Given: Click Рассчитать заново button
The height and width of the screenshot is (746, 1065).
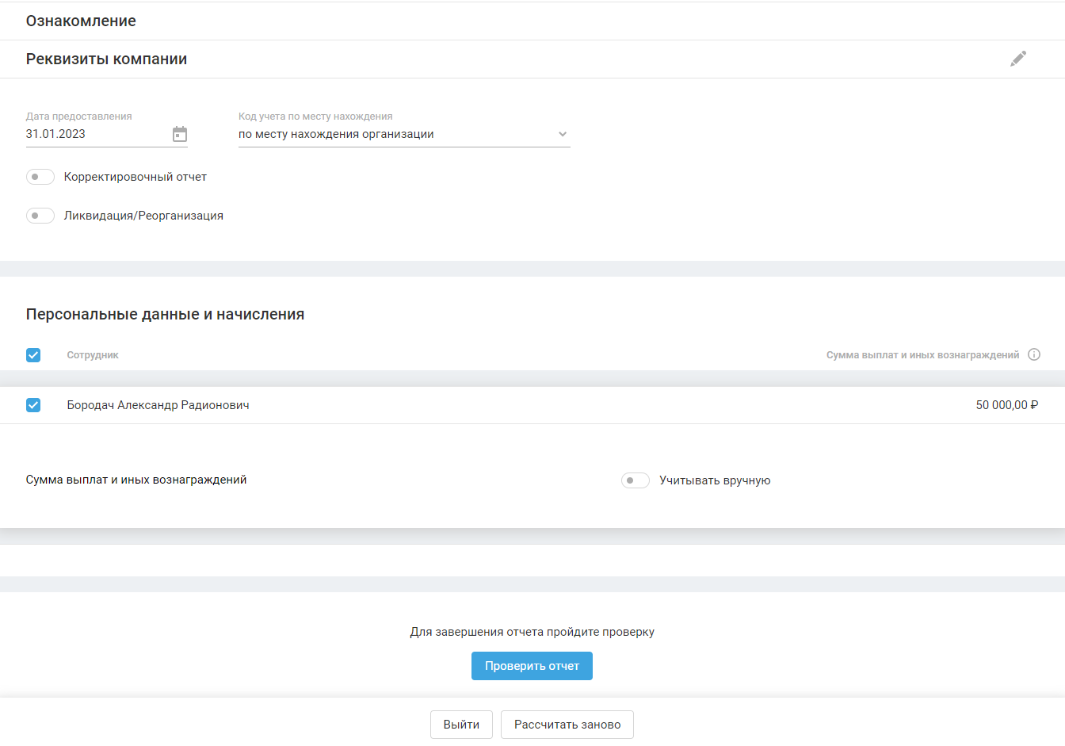Looking at the screenshot, I should click(567, 725).
